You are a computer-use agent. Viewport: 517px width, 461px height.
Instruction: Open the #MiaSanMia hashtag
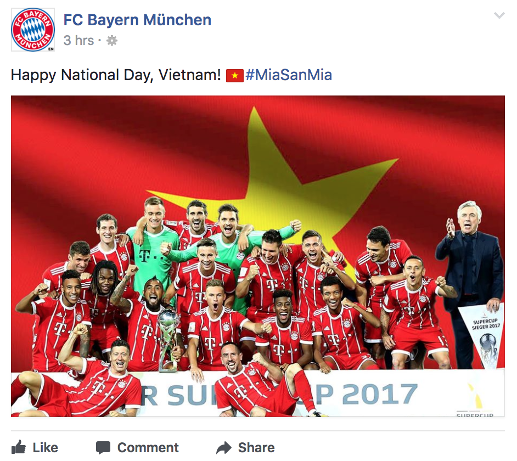pos(289,75)
